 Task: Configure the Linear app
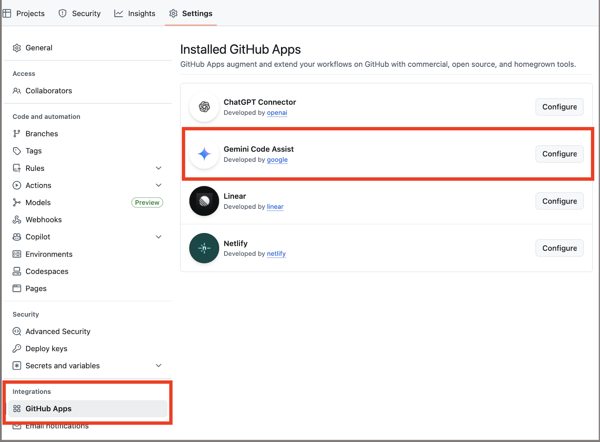click(x=559, y=201)
